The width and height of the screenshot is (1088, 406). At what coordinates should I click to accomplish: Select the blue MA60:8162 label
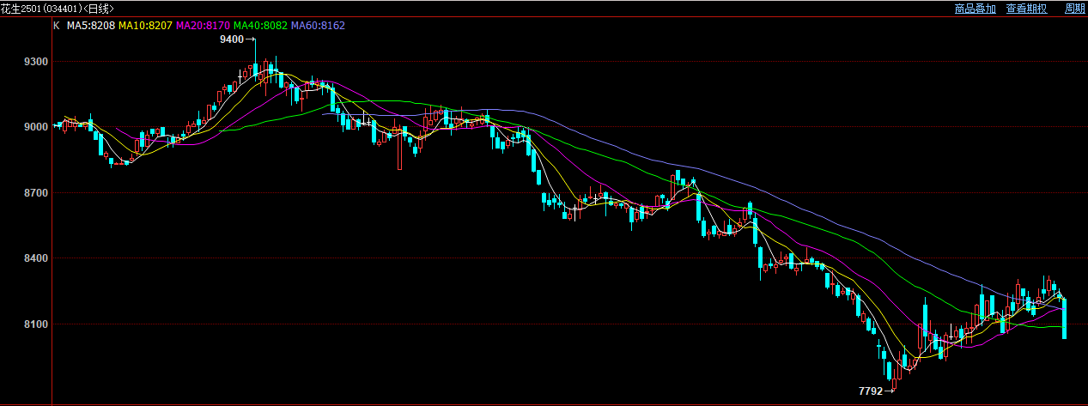pyautogui.click(x=319, y=26)
